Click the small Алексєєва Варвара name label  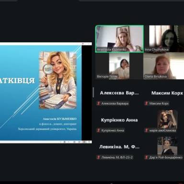115,103
